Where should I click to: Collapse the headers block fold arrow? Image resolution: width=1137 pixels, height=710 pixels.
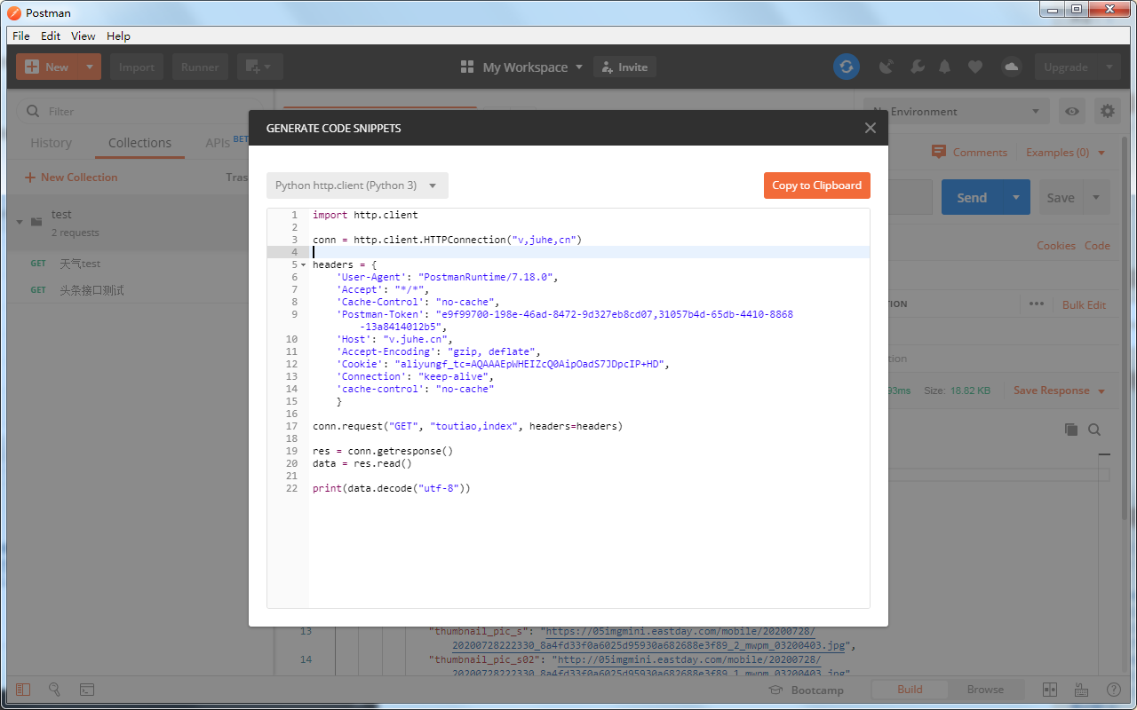[304, 265]
